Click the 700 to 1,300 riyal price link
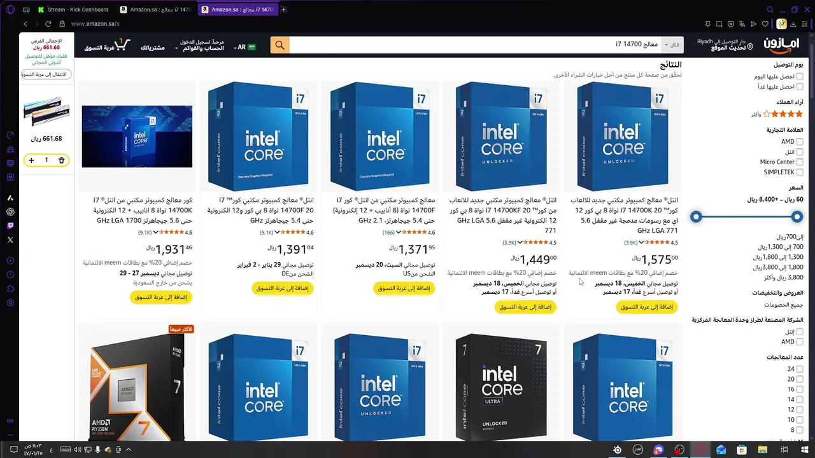The image size is (815, 458). pyautogui.click(x=781, y=247)
